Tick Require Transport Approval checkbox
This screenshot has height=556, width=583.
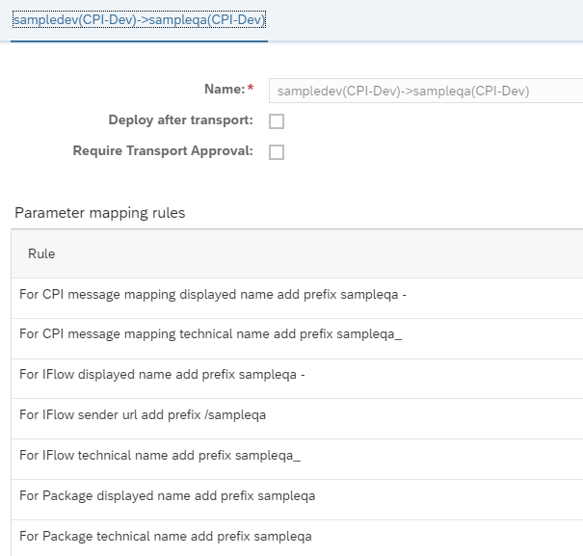(277, 152)
